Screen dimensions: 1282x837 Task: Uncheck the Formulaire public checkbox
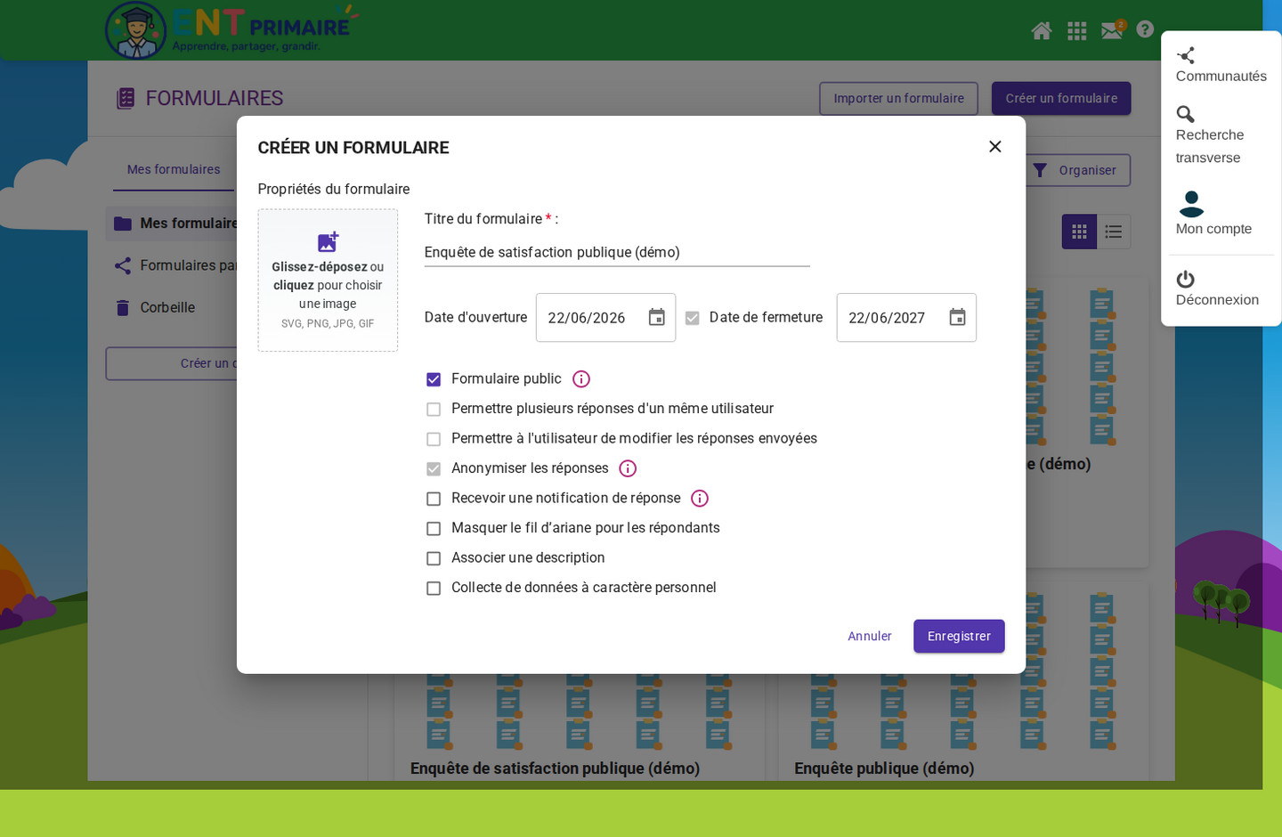point(434,379)
